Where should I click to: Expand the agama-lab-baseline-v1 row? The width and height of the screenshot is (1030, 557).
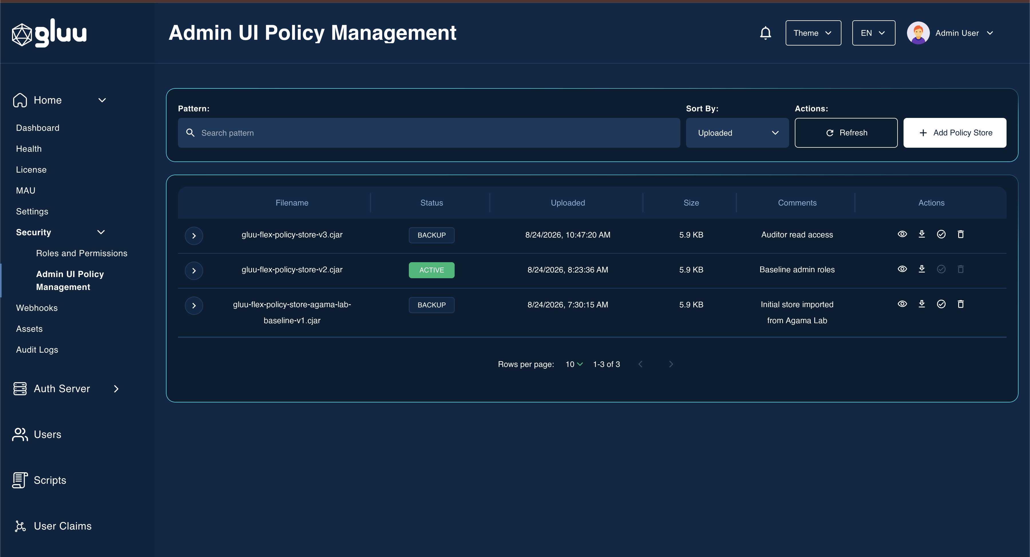(194, 306)
